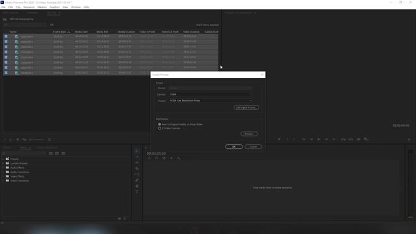The width and height of the screenshot is (416, 234).
Task: Open the Edit menu
Action: (x=10, y=7)
